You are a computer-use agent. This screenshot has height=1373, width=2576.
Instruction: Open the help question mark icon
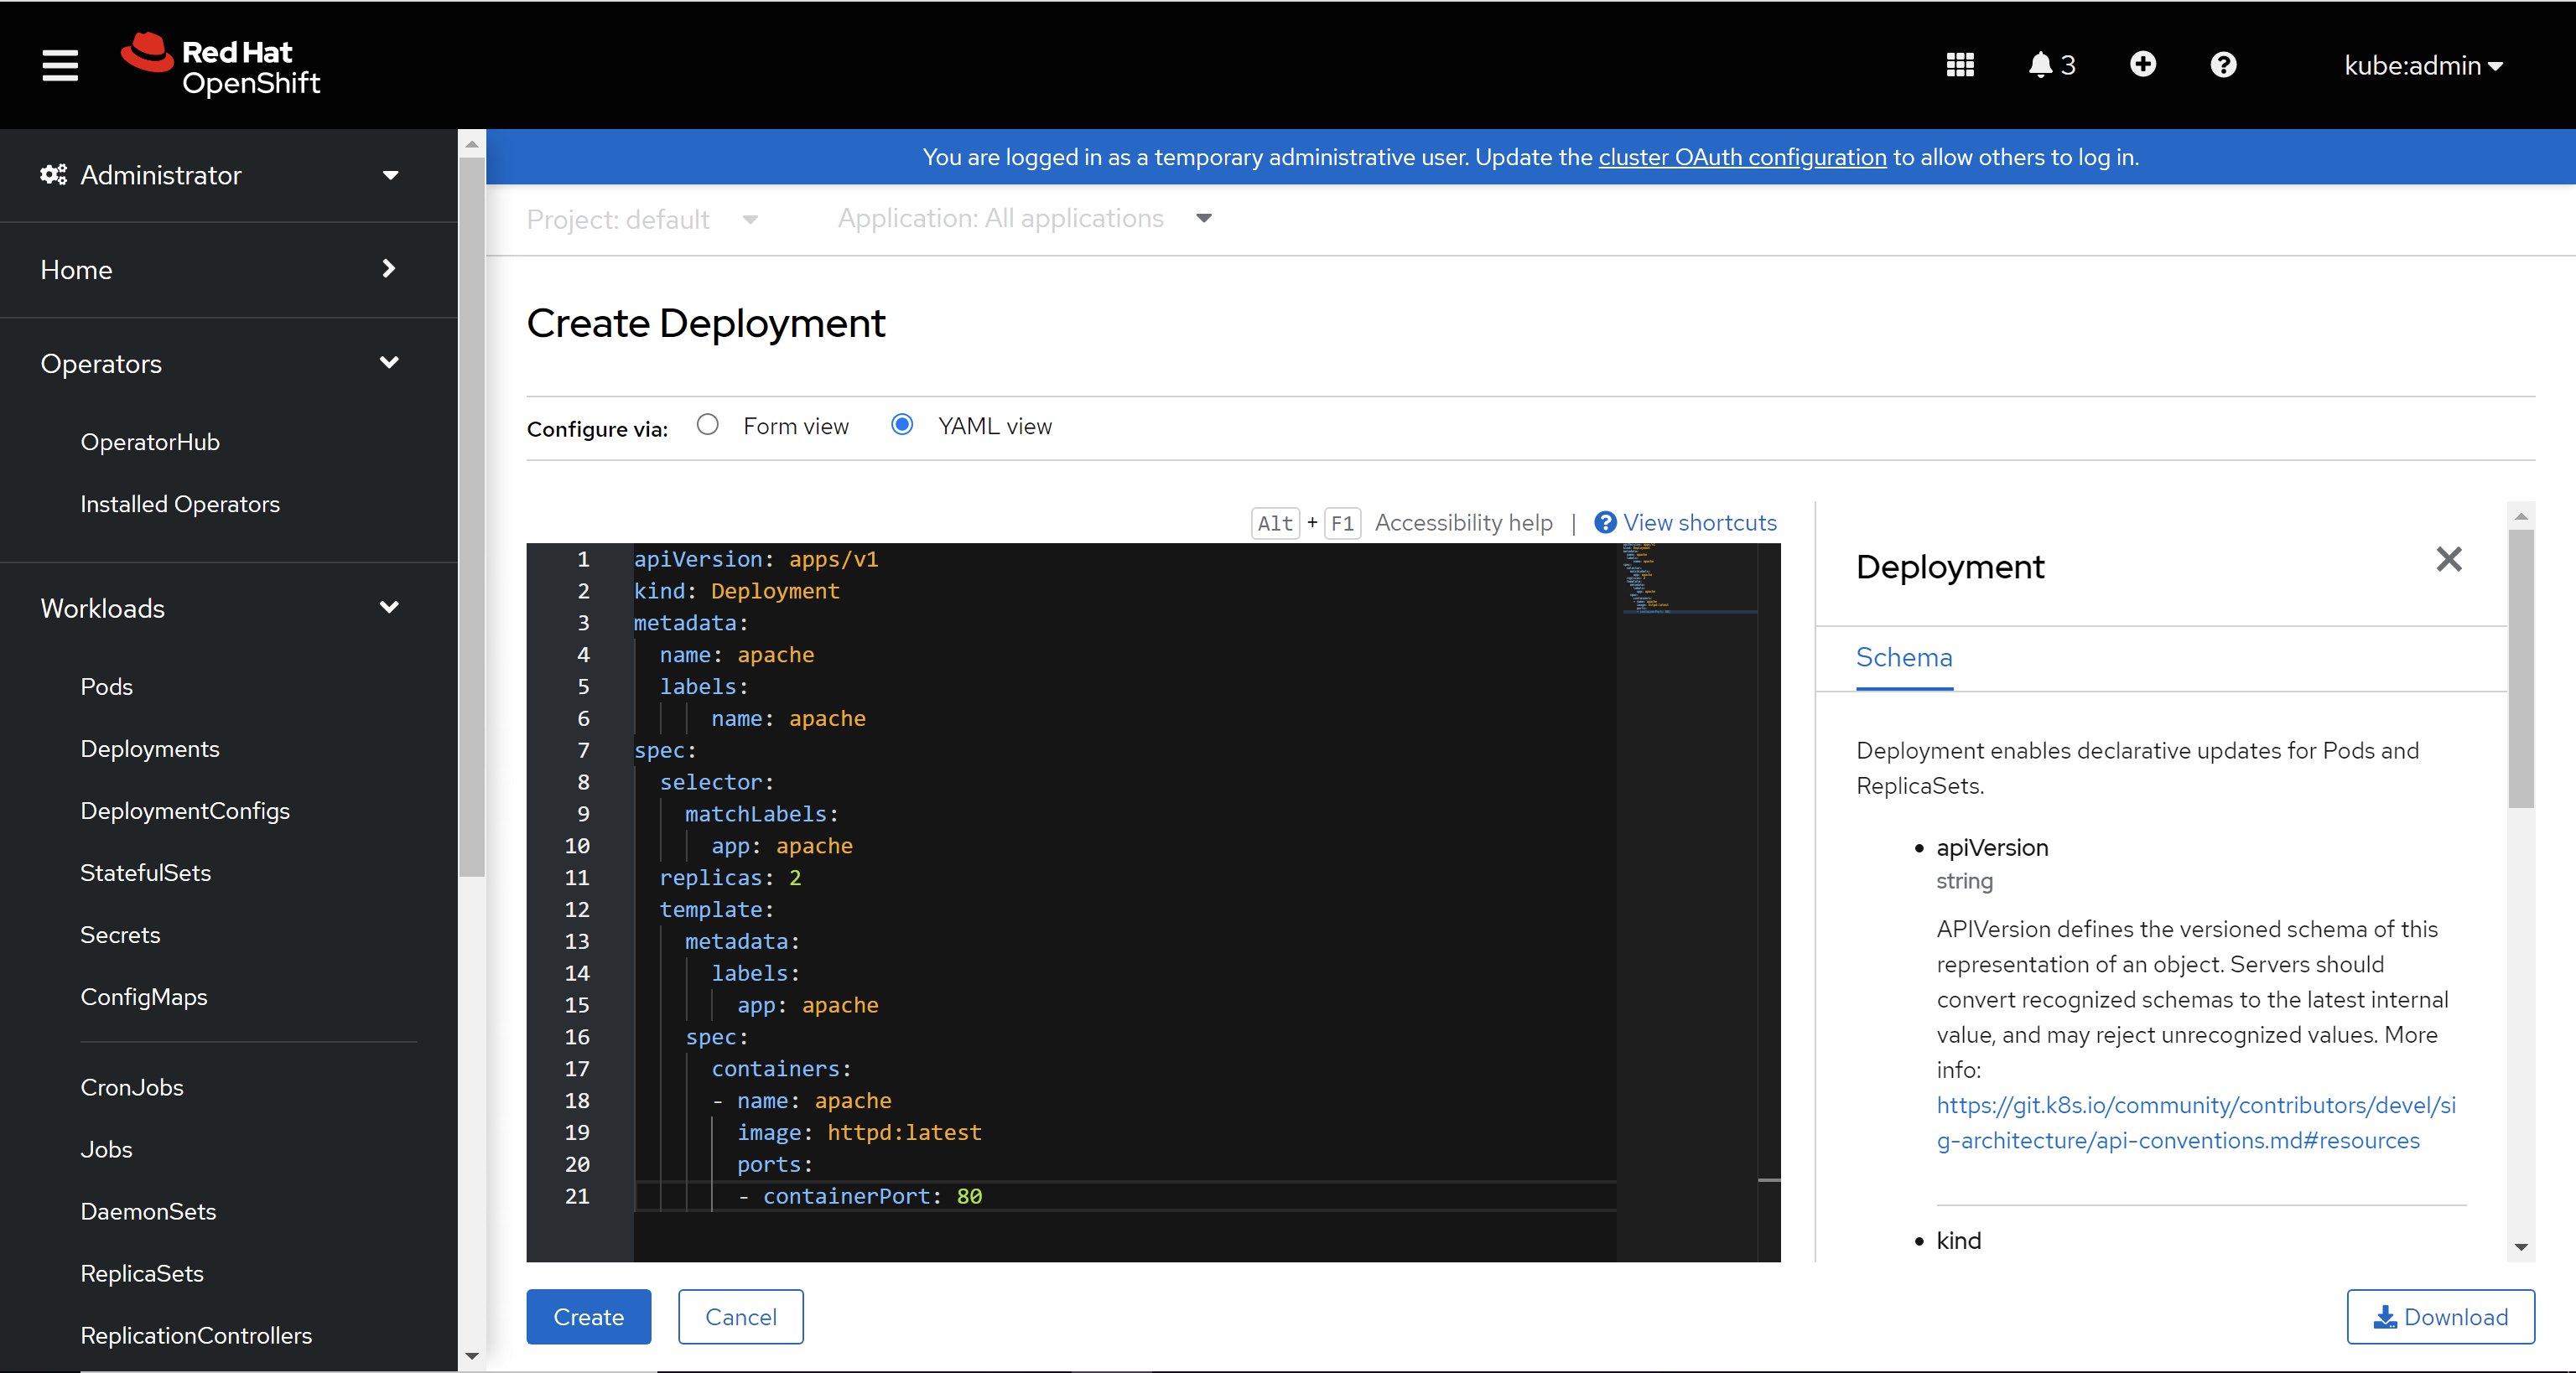pos(2223,65)
